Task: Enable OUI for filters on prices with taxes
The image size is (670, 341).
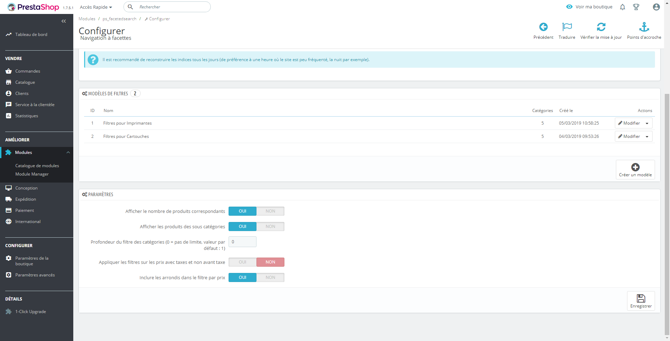Action: click(x=243, y=262)
